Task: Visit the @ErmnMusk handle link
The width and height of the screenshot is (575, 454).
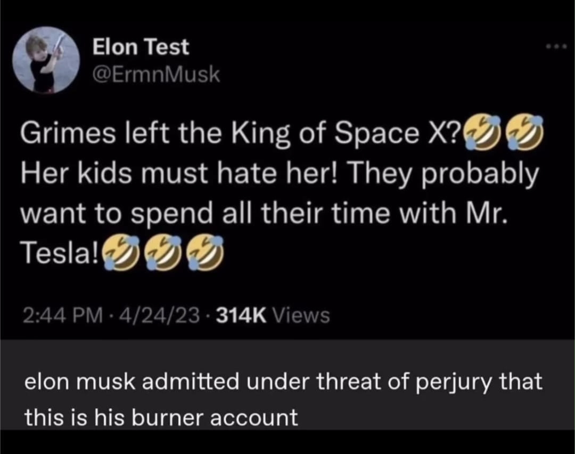Action: 156,75
